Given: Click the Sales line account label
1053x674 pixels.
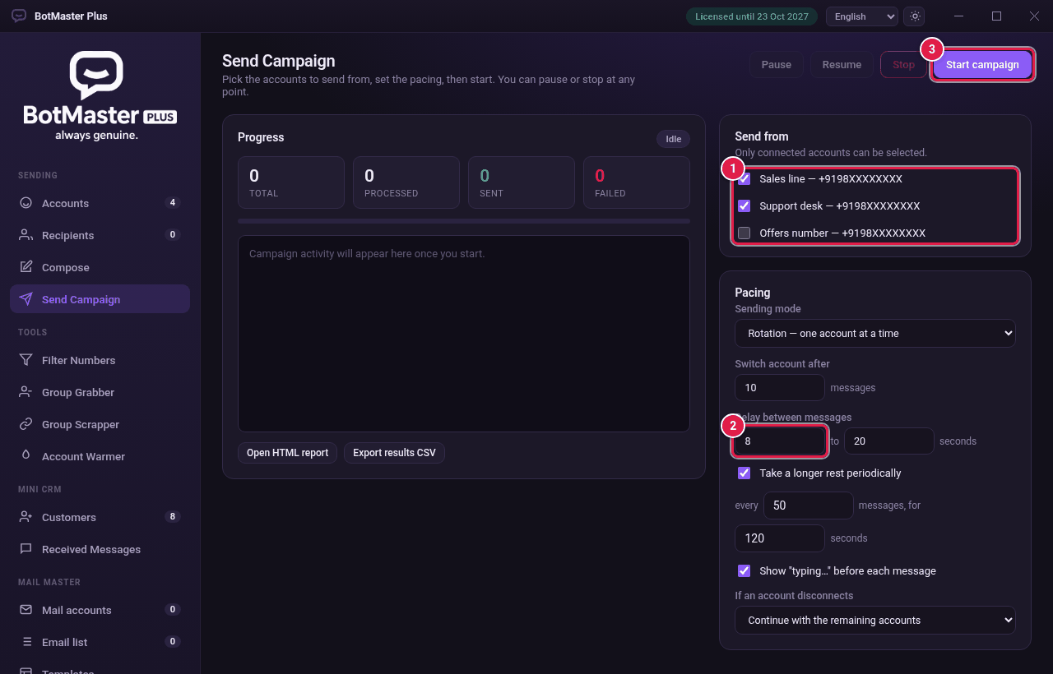Looking at the screenshot, I should (831, 178).
